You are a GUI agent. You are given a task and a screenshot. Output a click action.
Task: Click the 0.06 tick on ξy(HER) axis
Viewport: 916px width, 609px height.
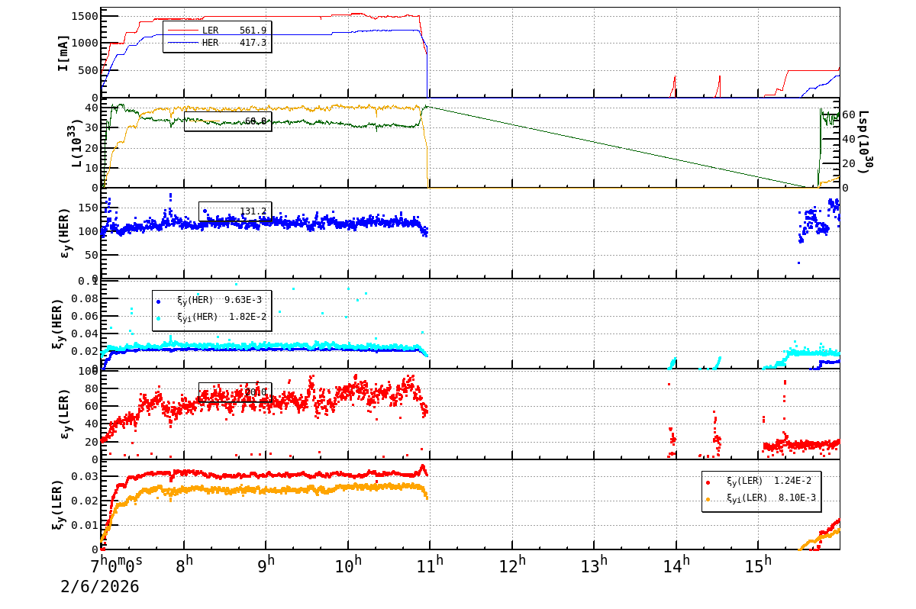[84, 316]
